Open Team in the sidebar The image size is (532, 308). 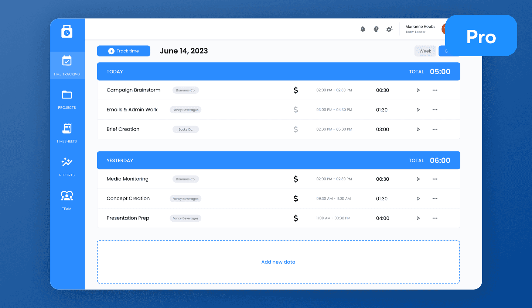coord(67,201)
